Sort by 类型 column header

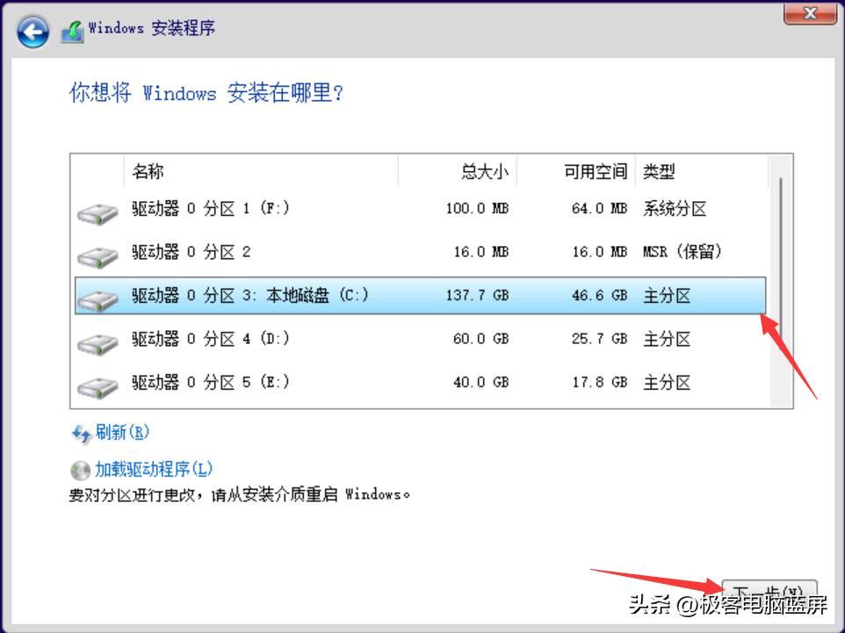pyautogui.click(x=702, y=171)
